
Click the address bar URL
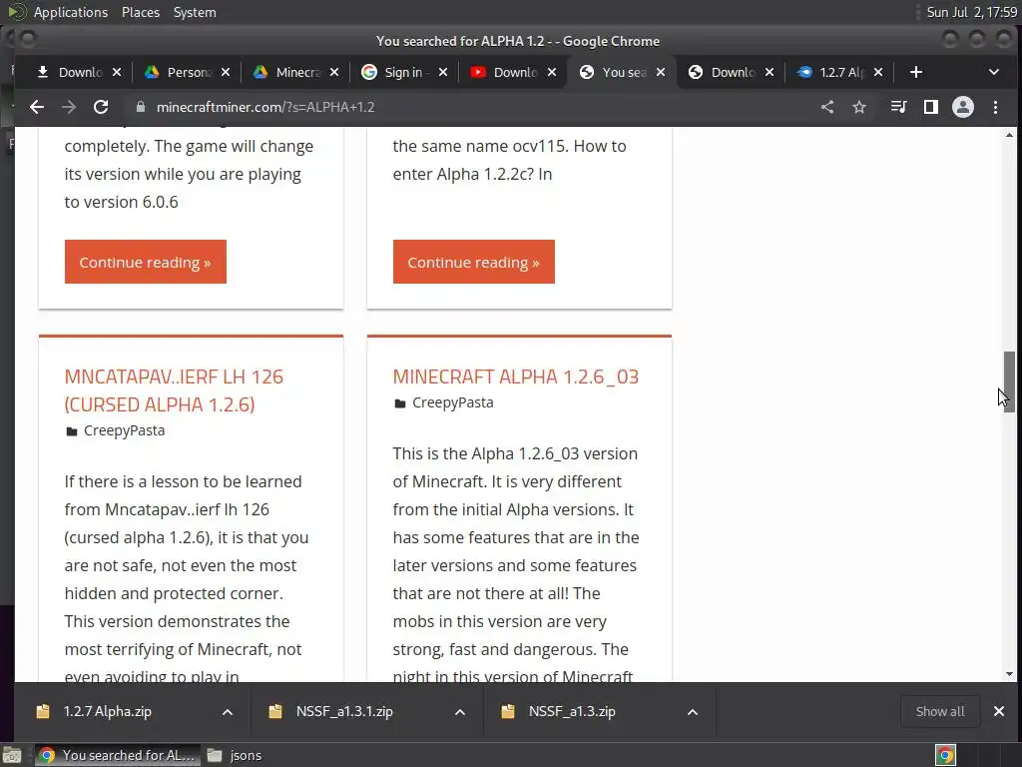pyautogui.click(x=265, y=107)
